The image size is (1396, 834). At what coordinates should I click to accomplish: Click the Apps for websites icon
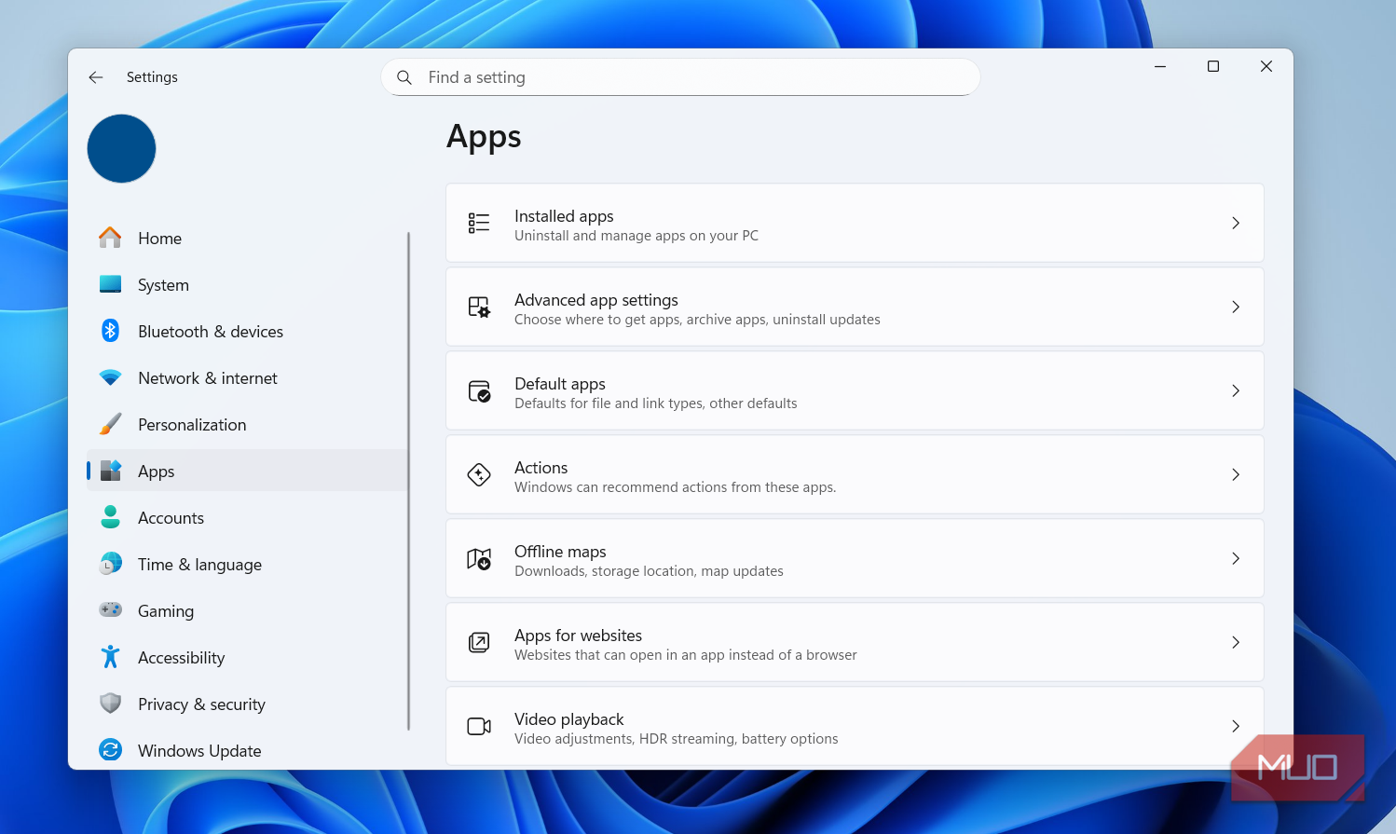coord(479,642)
